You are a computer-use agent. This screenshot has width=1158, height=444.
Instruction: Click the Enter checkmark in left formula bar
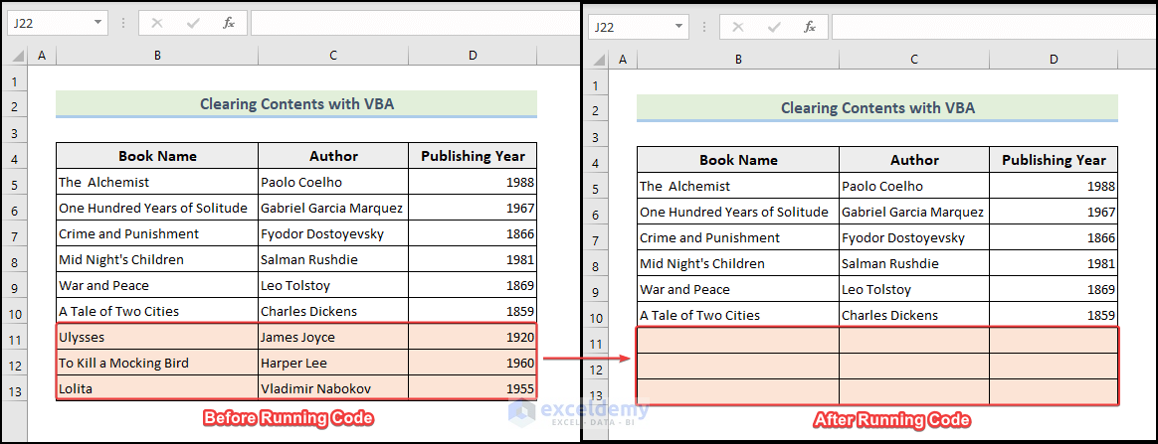[x=193, y=23]
